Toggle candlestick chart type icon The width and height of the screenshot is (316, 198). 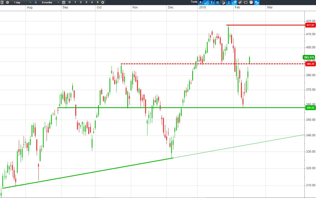[229, 2]
